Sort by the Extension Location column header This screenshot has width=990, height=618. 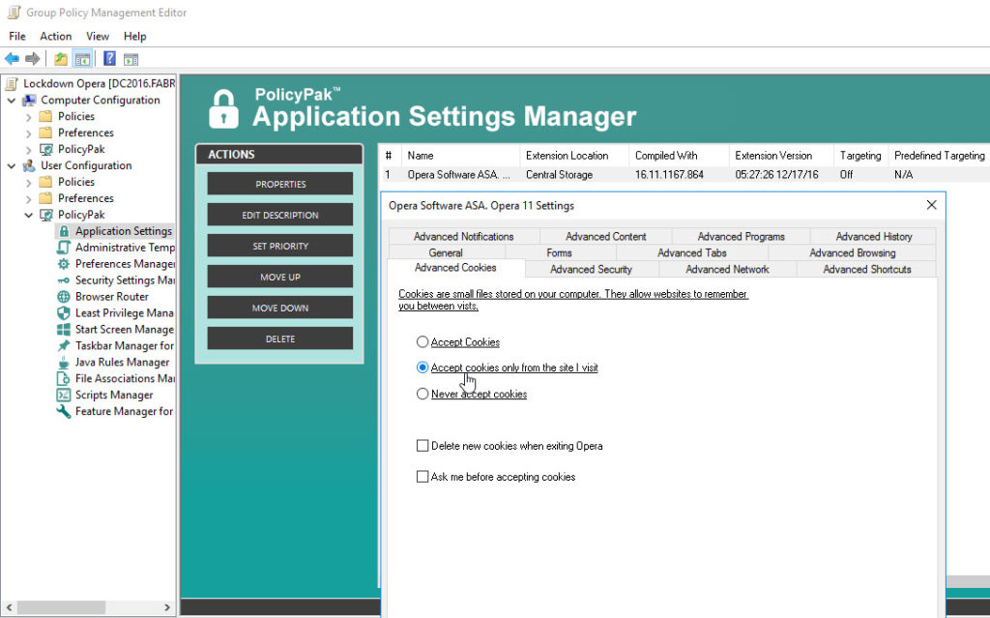574,156
